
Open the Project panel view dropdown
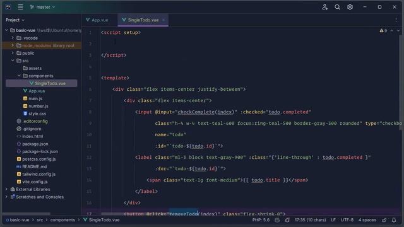pyautogui.click(x=15, y=20)
